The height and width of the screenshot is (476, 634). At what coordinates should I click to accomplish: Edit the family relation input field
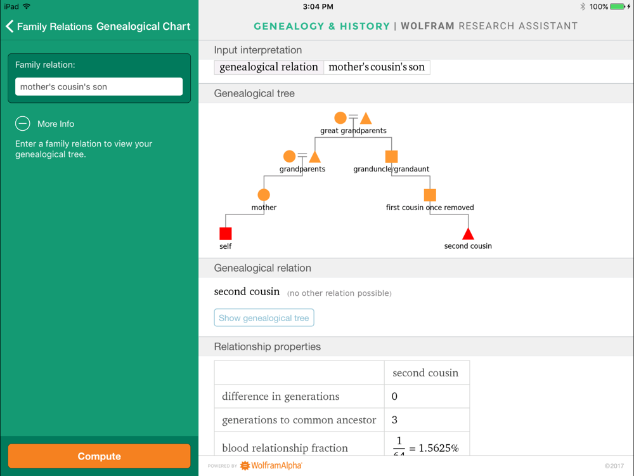[x=99, y=86]
